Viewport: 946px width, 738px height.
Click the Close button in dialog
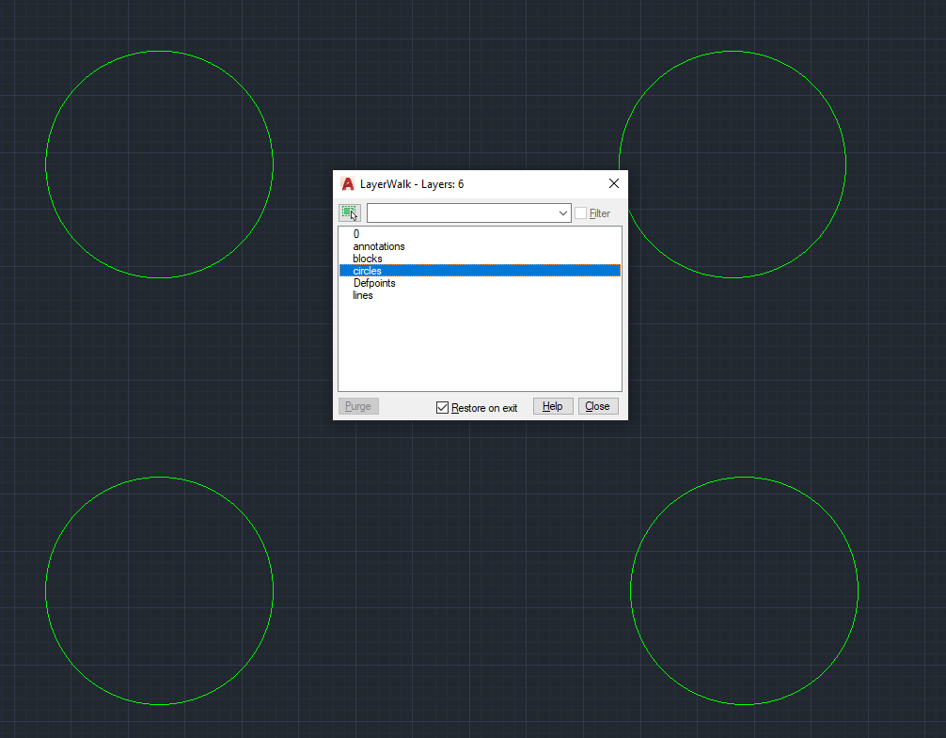pyautogui.click(x=598, y=406)
